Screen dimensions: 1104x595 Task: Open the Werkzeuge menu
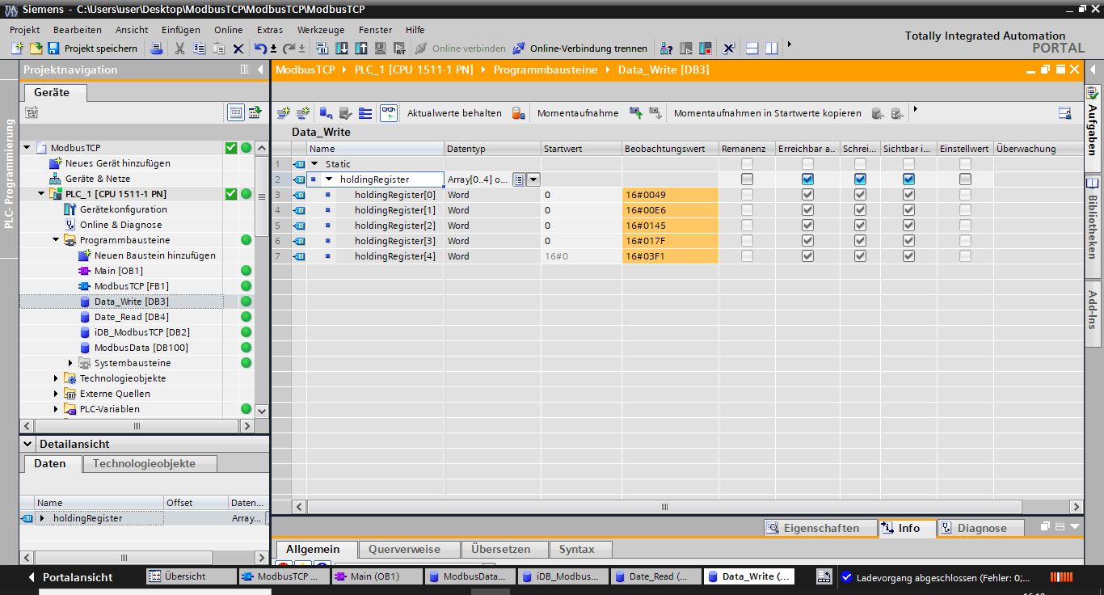tap(320, 30)
